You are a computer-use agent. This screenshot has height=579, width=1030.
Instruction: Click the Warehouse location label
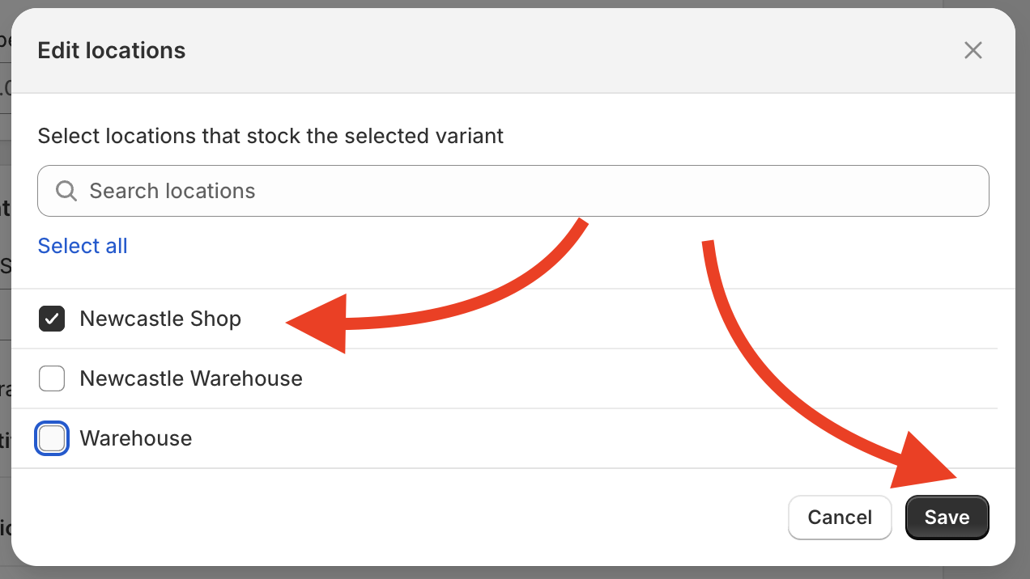pos(136,438)
